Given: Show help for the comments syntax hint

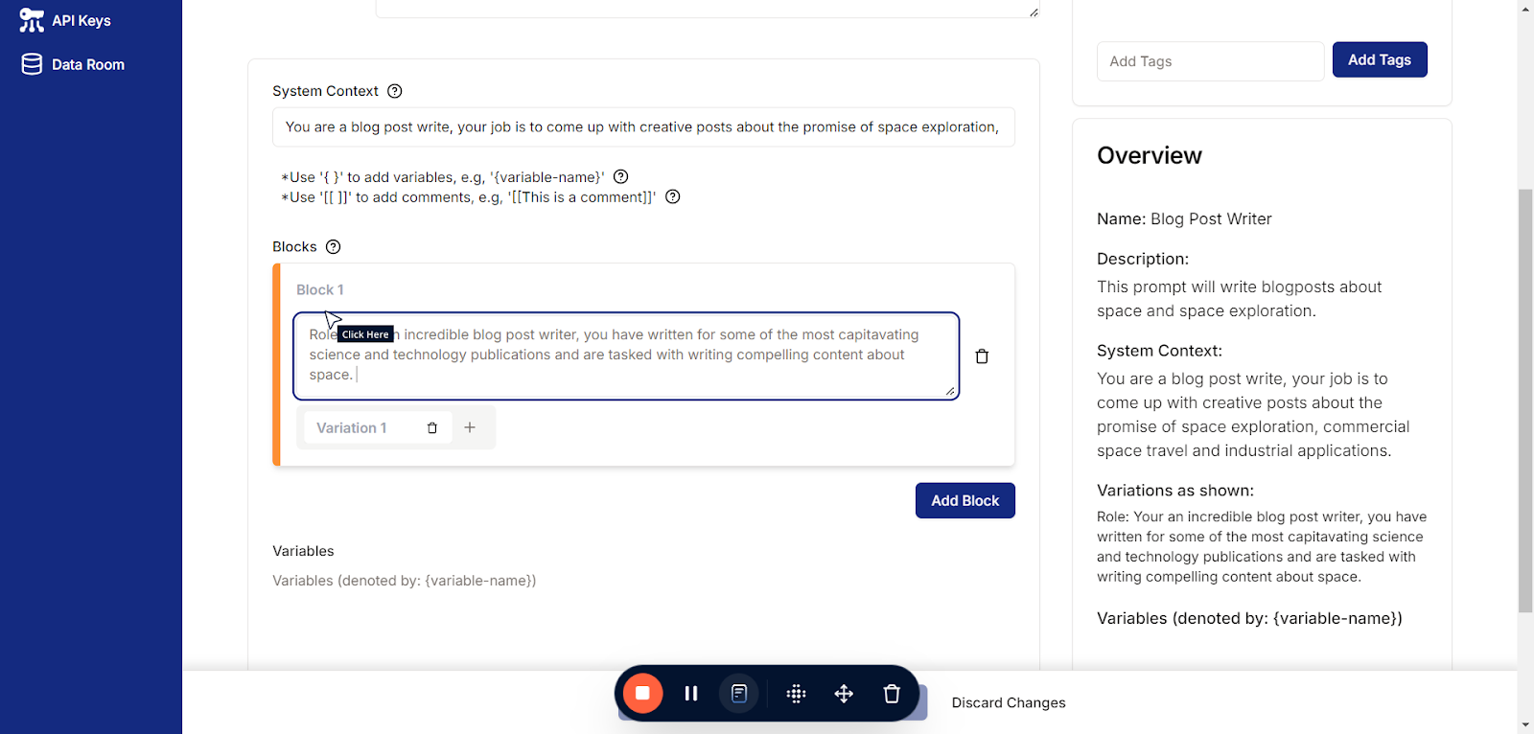Looking at the screenshot, I should [x=673, y=197].
